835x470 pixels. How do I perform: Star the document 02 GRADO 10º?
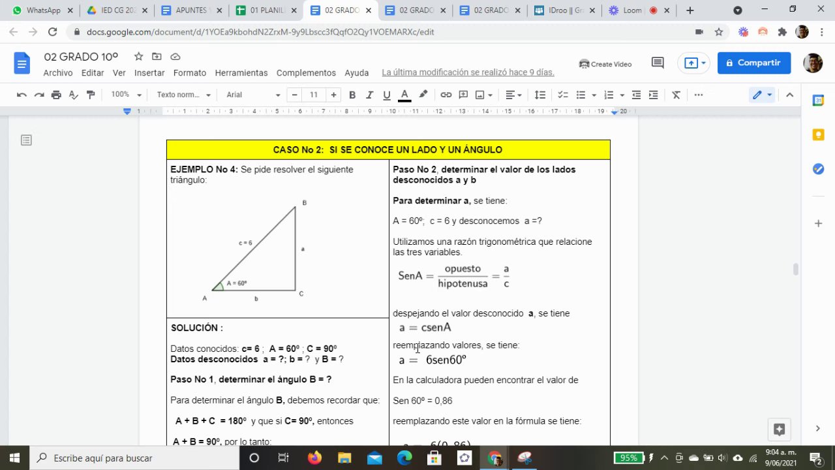coord(138,57)
